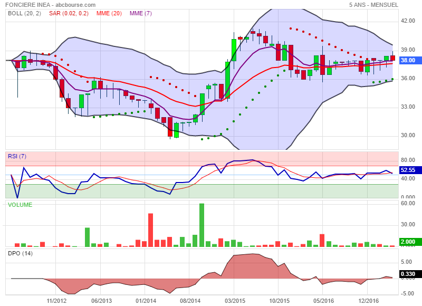Click the volume value tag 2.000
Screen dimensions: 422x306
pyautogui.click(x=410, y=242)
